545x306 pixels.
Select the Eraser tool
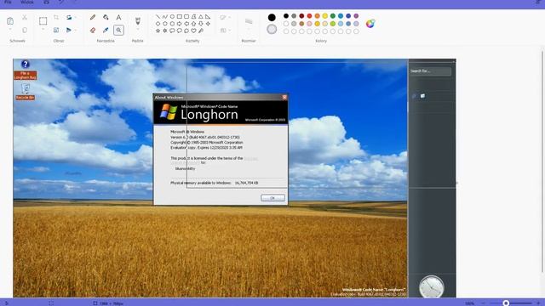(93, 31)
